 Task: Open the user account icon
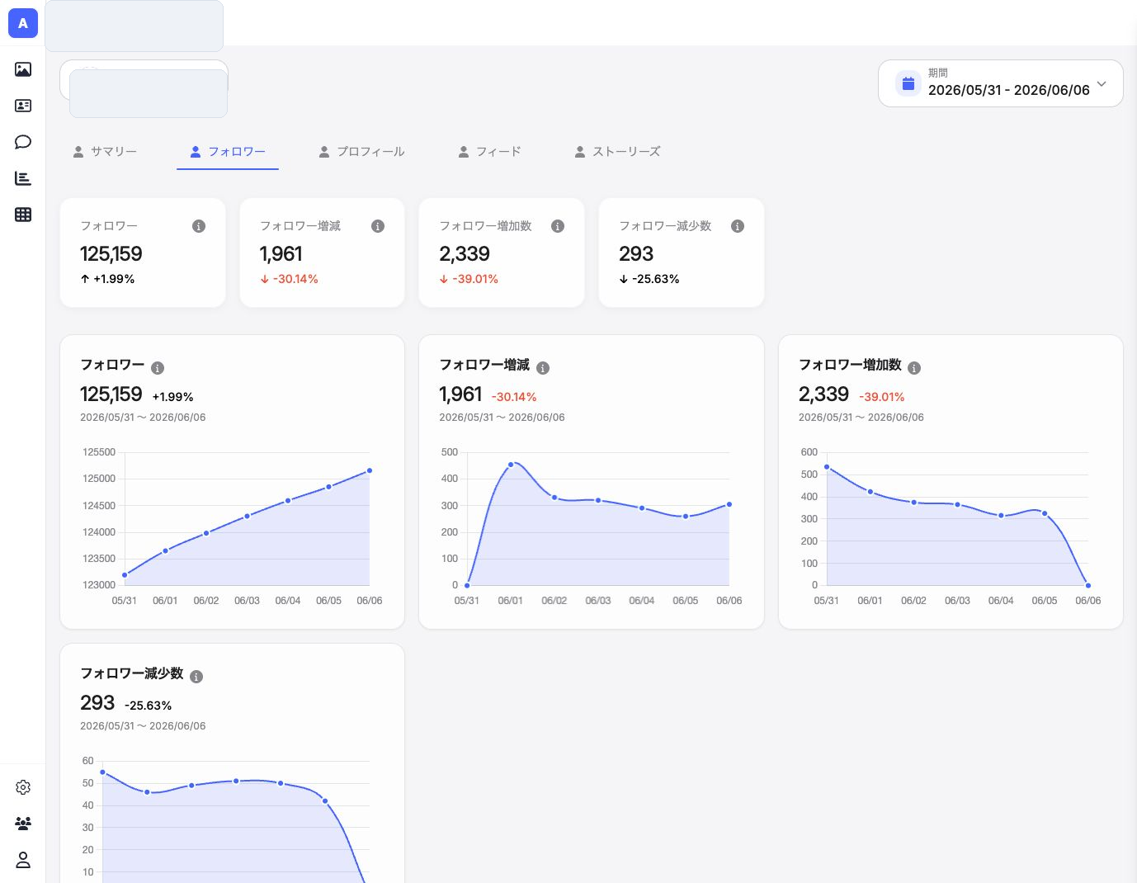(23, 860)
